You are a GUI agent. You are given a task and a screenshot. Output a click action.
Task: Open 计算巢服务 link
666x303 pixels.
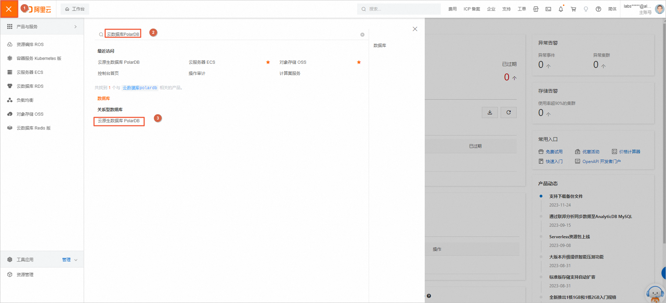(290, 73)
